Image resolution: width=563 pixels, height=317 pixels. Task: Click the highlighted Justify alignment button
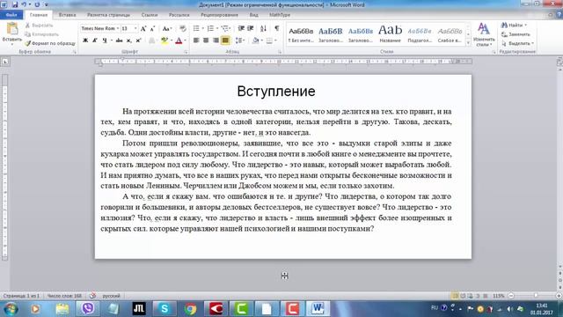[x=225, y=41]
